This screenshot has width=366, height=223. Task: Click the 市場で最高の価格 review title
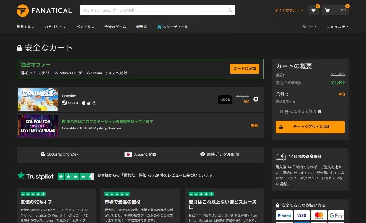pyautogui.click(x=123, y=202)
